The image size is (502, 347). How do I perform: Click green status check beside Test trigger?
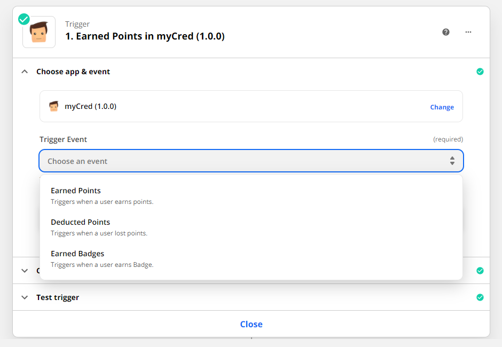480,297
